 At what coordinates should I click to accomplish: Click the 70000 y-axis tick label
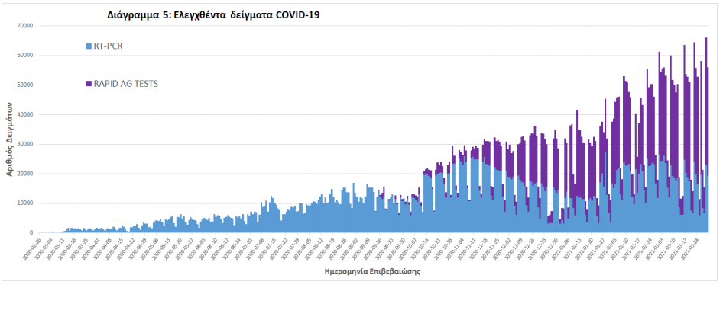pyautogui.click(x=25, y=26)
